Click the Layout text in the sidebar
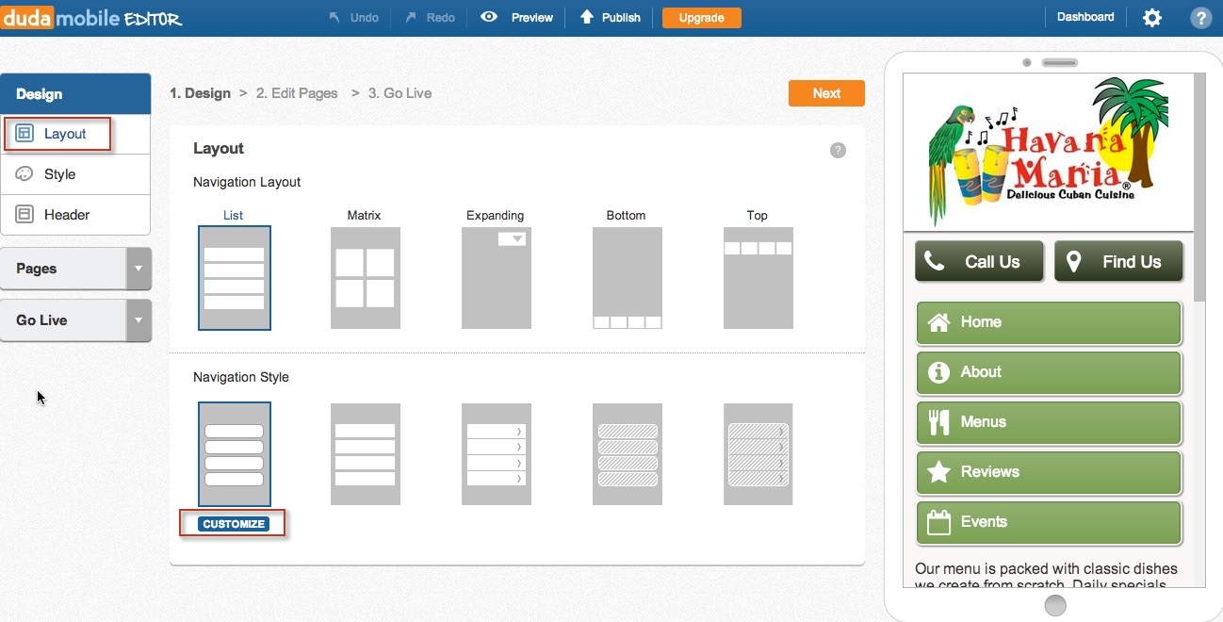This screenshot has height=622, width=1223. pos(65,134)
